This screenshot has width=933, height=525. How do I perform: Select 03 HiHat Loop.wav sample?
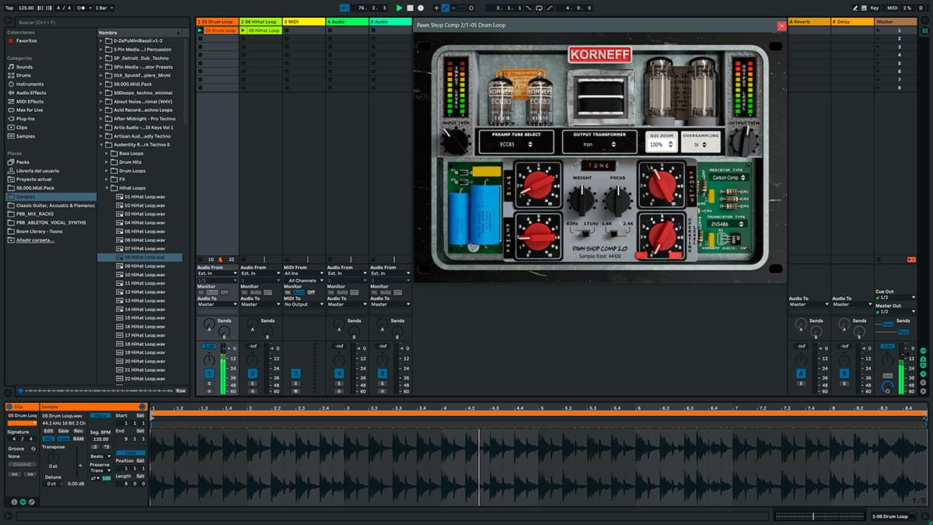coord(145,214)
